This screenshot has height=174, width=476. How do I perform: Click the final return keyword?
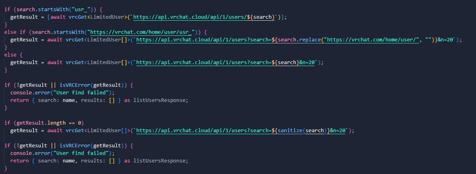(x=20, y=160)
